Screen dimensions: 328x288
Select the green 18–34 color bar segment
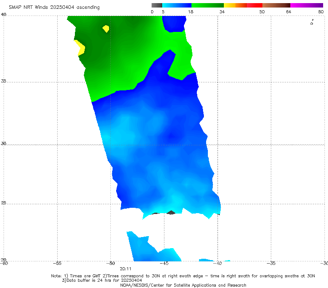coord(207,5)
